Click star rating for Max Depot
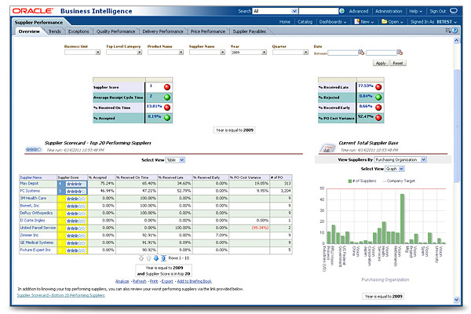 [76, 184]
